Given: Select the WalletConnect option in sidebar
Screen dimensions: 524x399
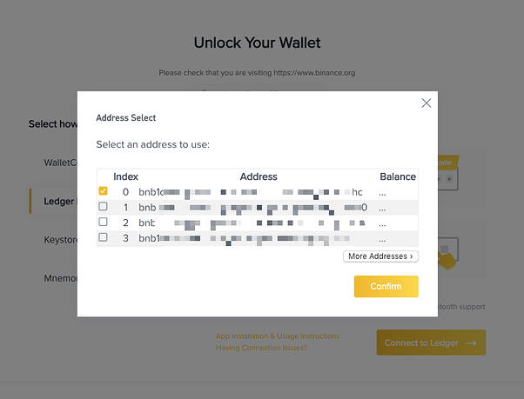Looking at the screenshot, I should pos(61,163).
